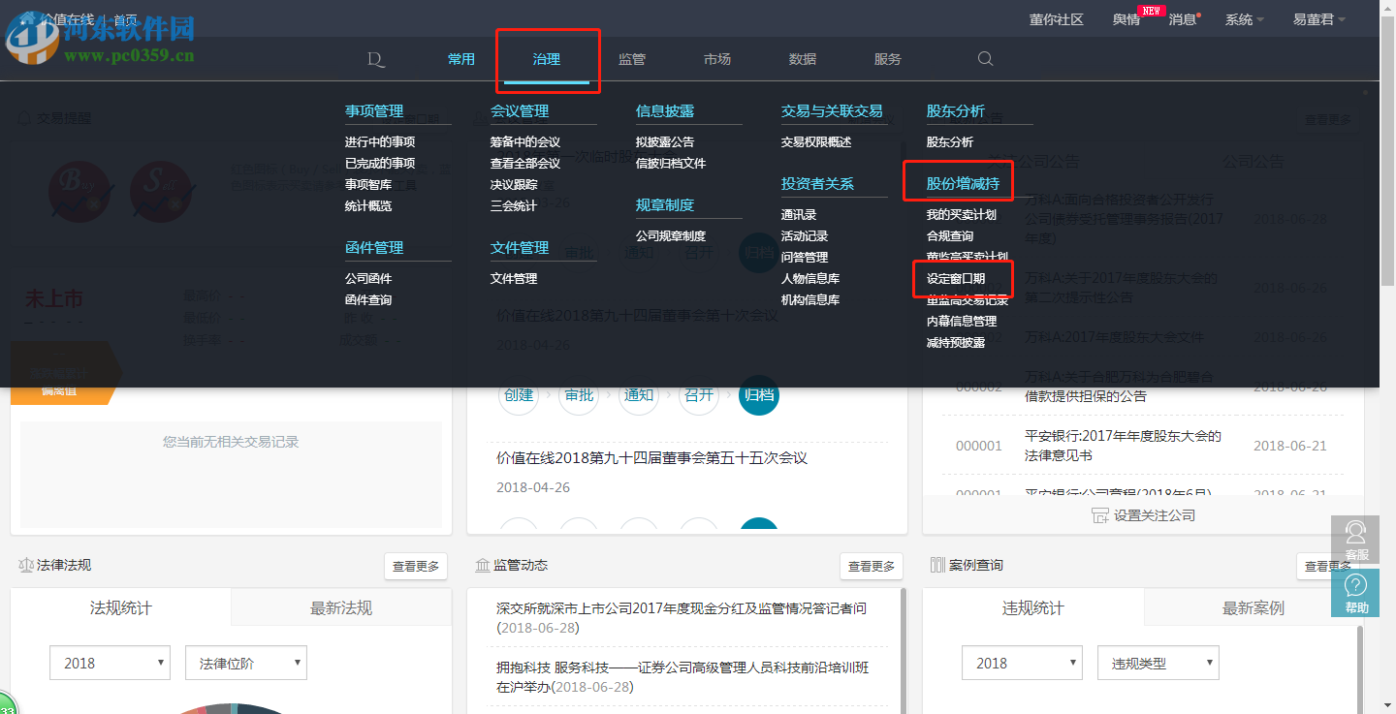
Task: Click the 监管动态 section icon
Action: [481, 566]
